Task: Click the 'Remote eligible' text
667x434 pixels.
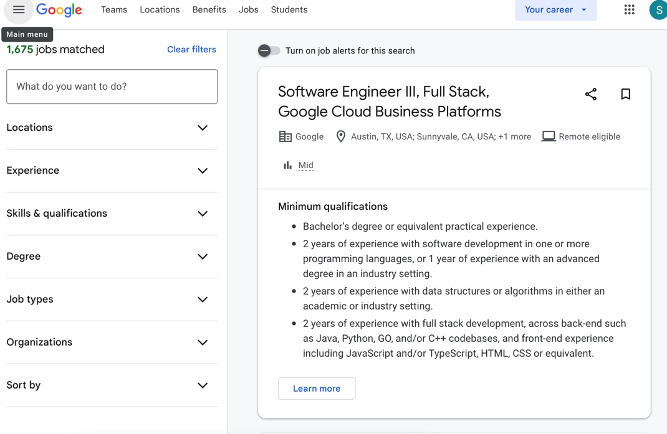Action: click(x=589, y=136)
